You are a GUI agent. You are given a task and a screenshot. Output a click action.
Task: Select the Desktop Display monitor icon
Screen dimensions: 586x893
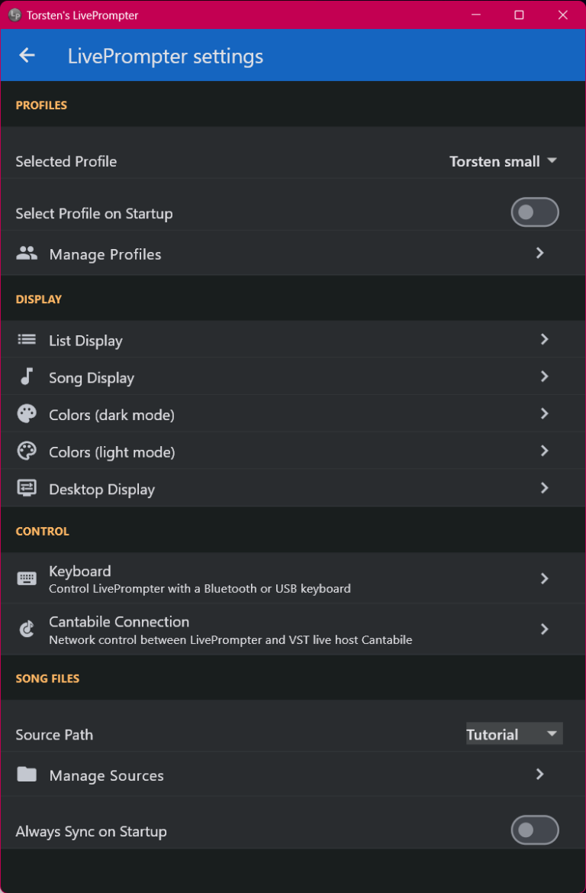27,488
